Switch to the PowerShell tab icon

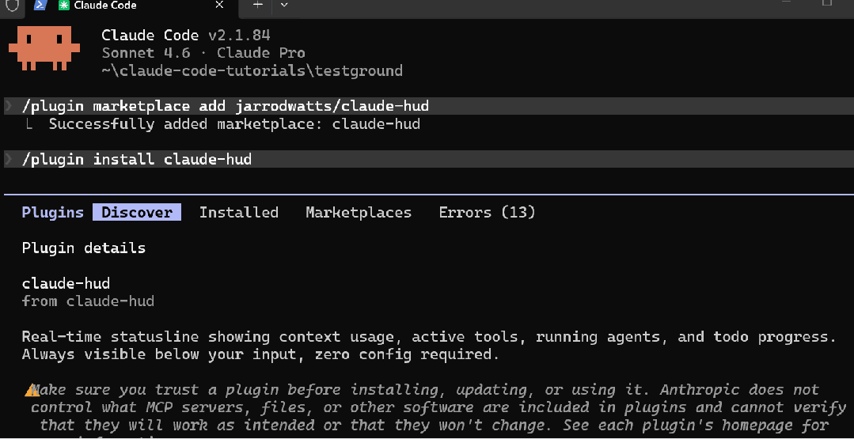point(39,5)
